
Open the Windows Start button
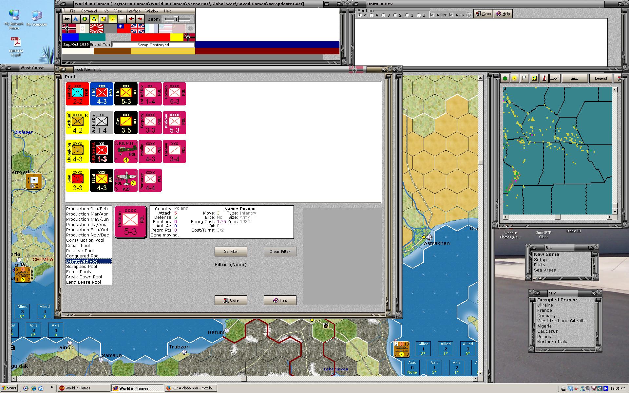(x=9, y=388)
